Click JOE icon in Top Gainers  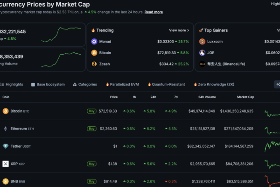[x=203, y=53]
